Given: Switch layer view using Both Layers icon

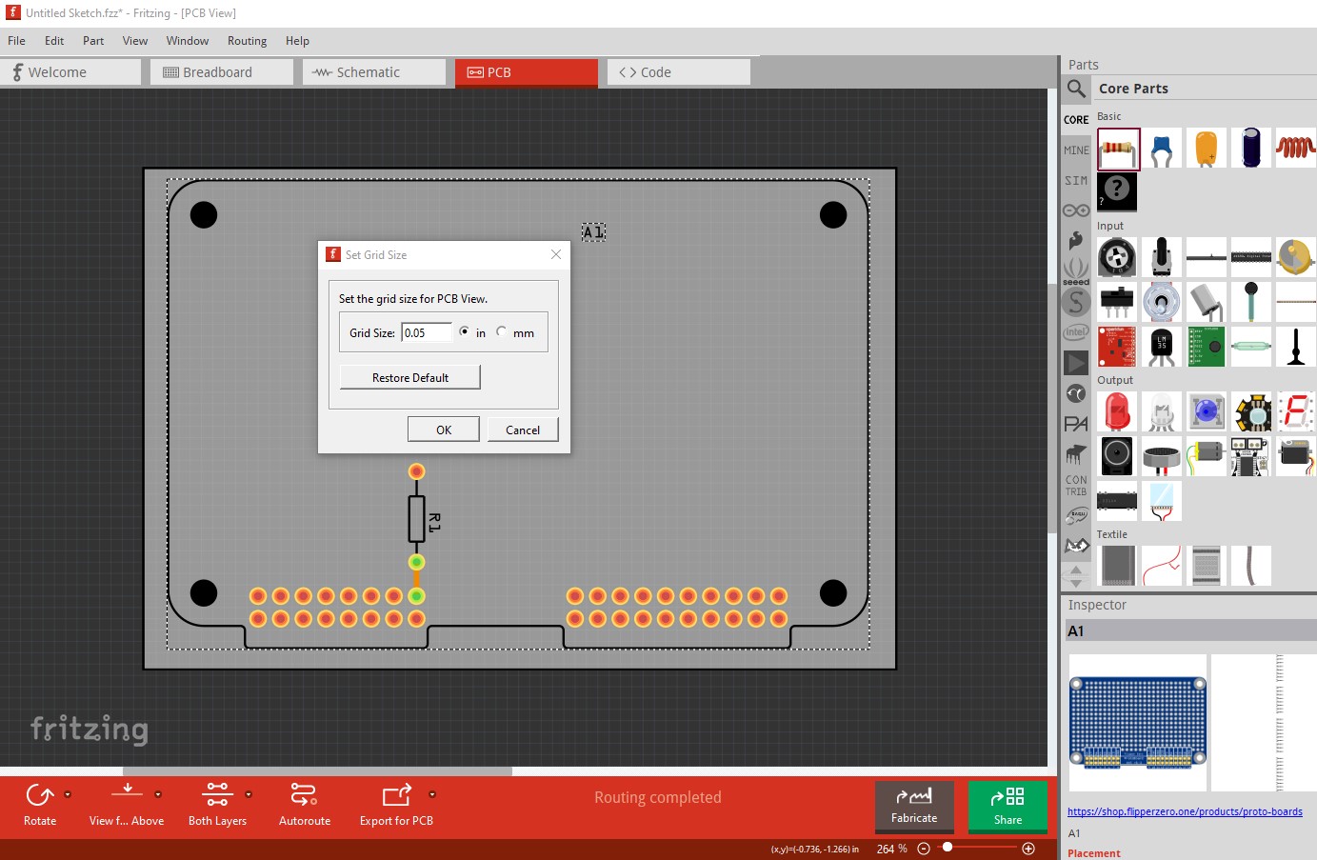Looking at the screenshot, I should (x=217, y=793).
